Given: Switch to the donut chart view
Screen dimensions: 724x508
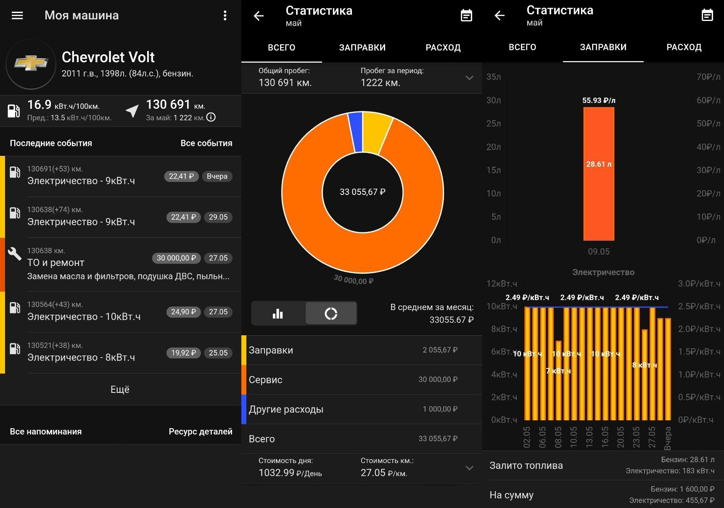Looking at the screenshot, I should click(x=331, y=313).
